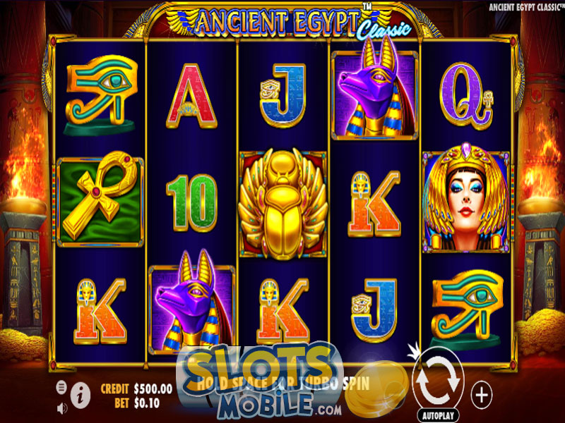Click the green 10 card symbol

click(191, 203)
